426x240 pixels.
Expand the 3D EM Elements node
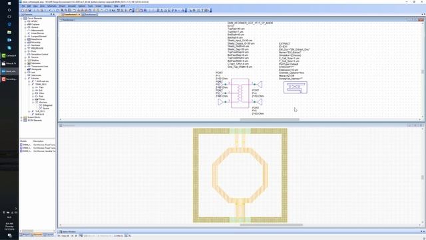(x=21, y=120)
